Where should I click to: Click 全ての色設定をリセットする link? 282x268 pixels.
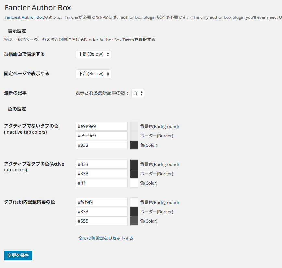[x=106, y=238]
